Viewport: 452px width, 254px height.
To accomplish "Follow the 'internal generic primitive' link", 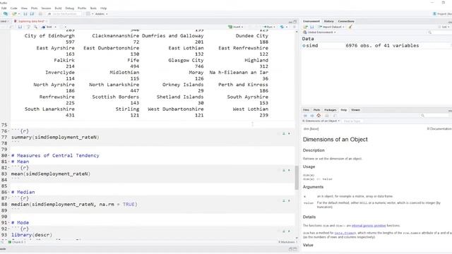I will [369, 226].
